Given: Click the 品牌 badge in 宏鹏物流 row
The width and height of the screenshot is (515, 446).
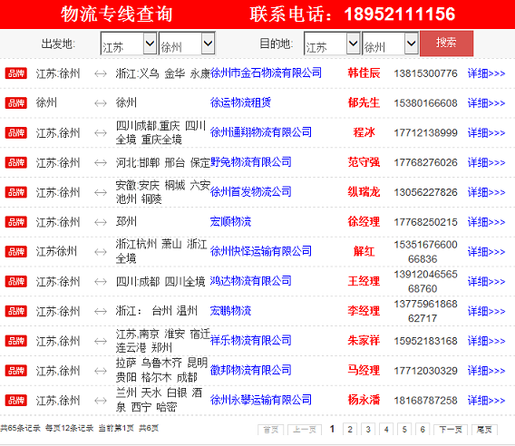Looking at the screenshot, I should point(15,311).
